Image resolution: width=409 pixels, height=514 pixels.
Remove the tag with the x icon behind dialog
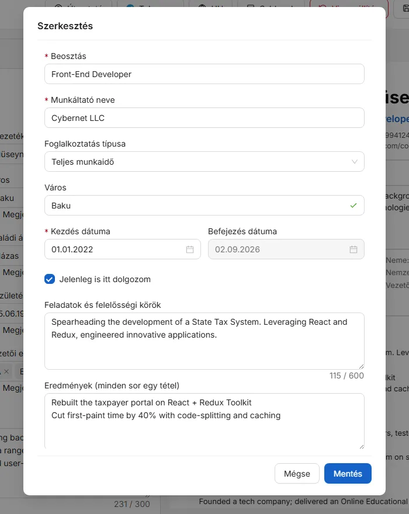tap(6, 371)
